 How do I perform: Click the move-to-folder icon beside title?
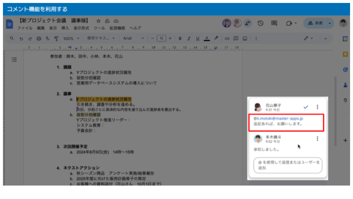[107, 21]
